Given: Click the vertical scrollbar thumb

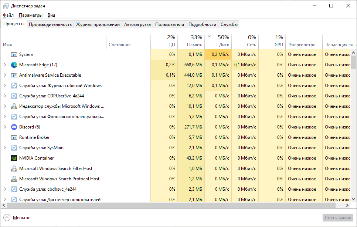Looking at the screenshot, I should click(x=353, y=62).
